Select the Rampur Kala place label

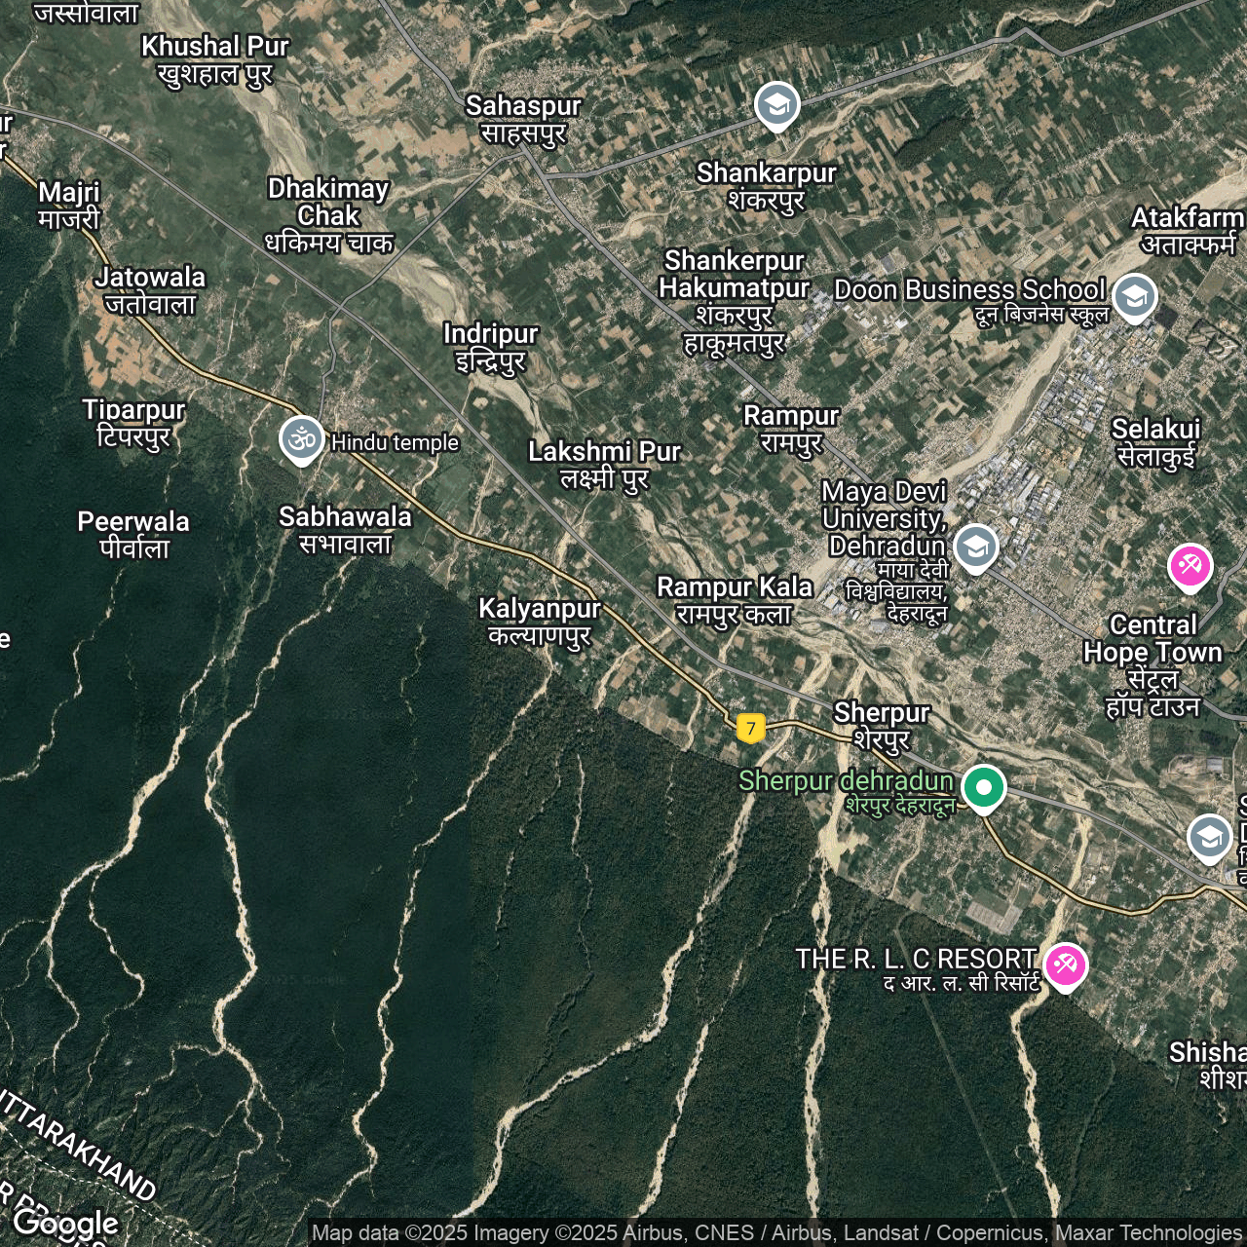[735, 599]
